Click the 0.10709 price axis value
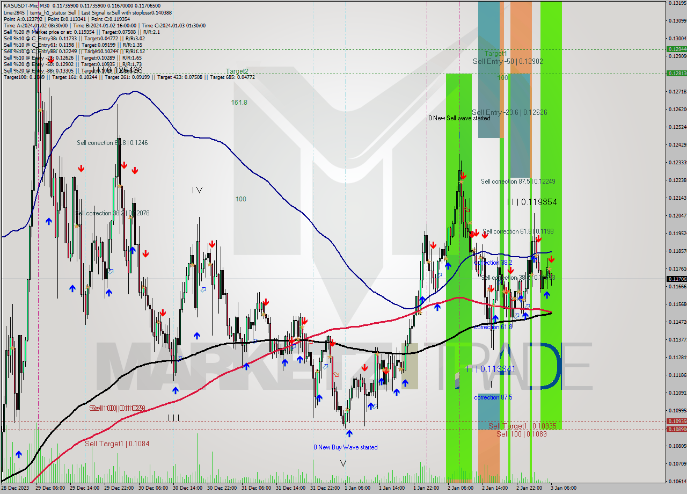The height and width of the screenshot is (494, 687). [677, 464]
